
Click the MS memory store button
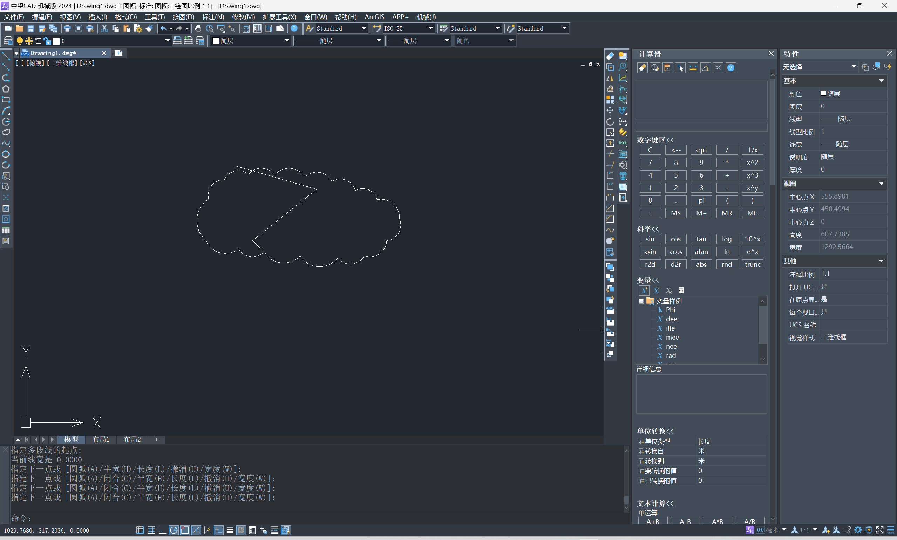click(x=676, y=213)
